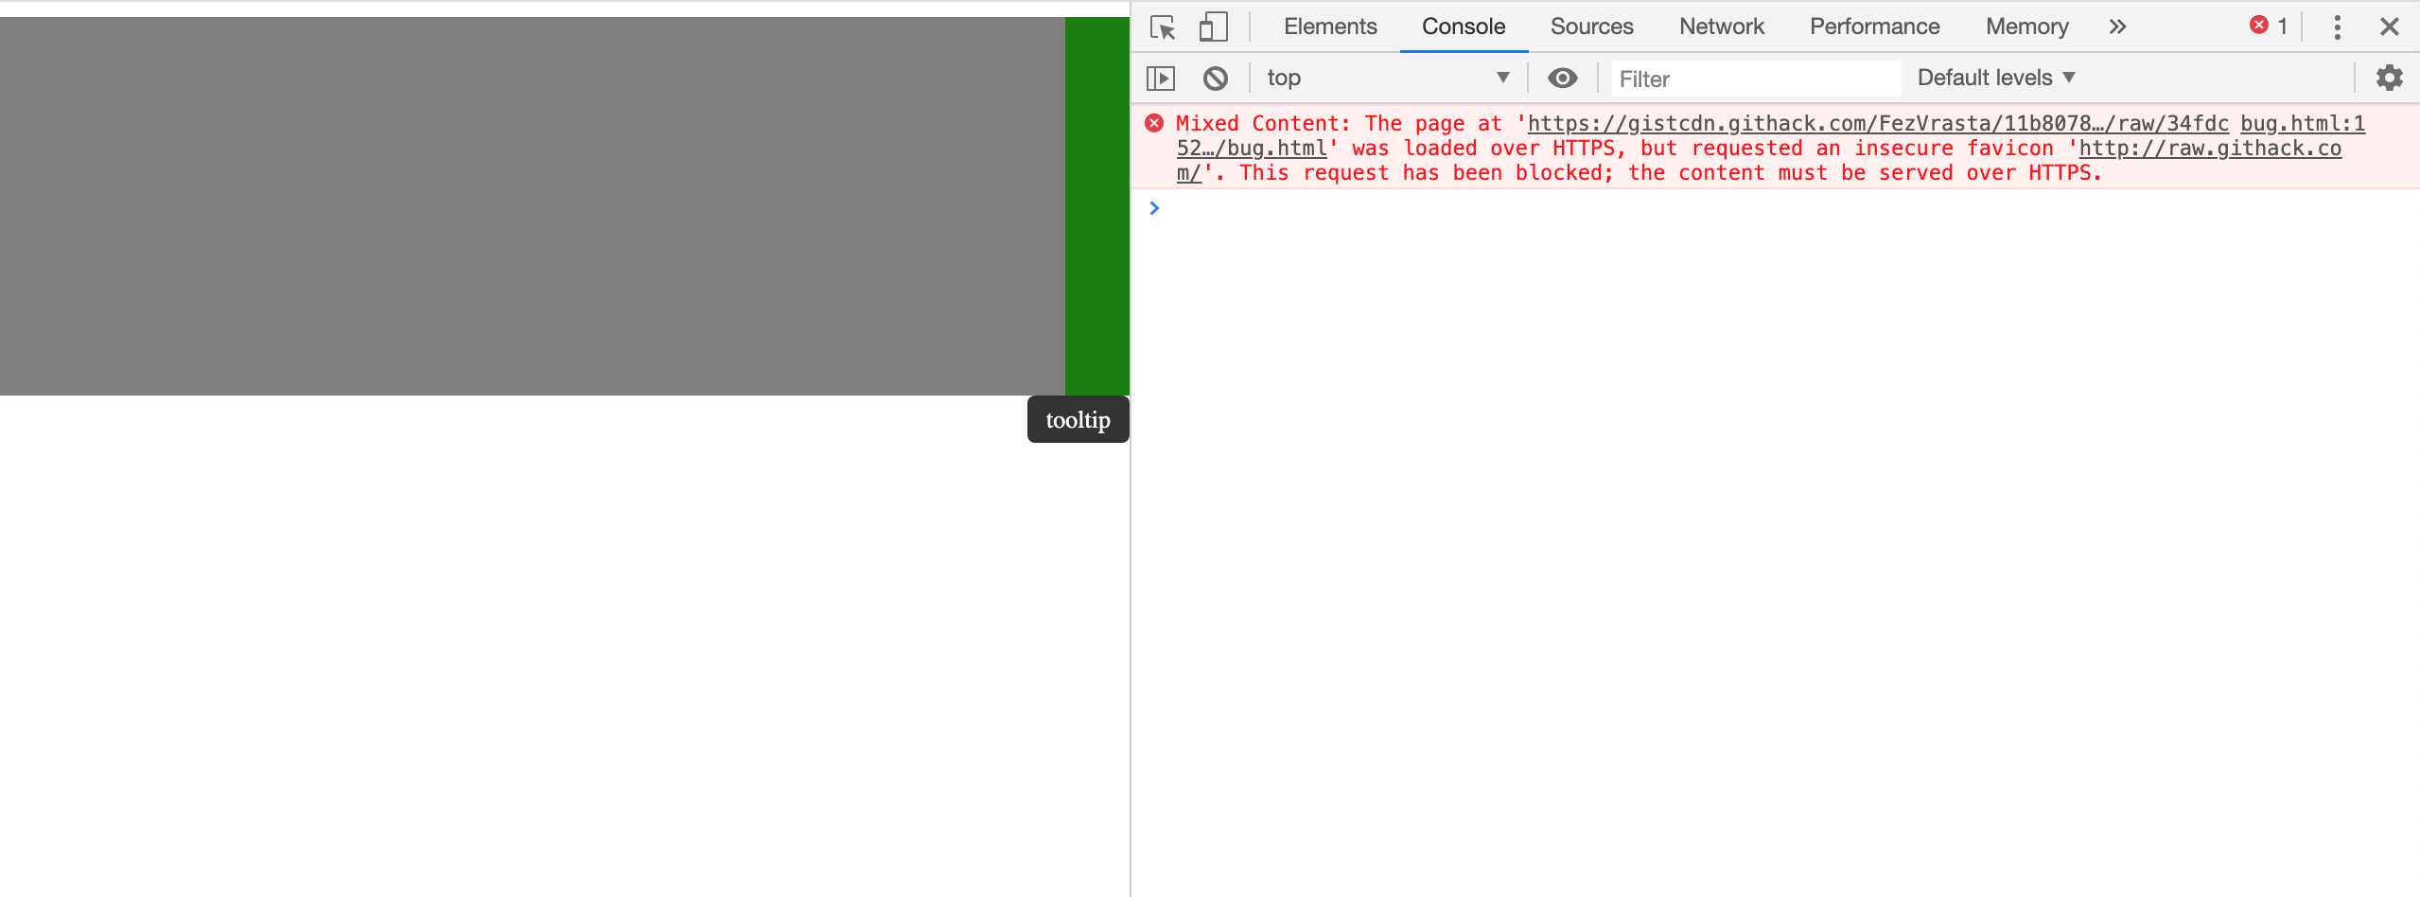Open the Sources tab

click(x=1591, y=26)
